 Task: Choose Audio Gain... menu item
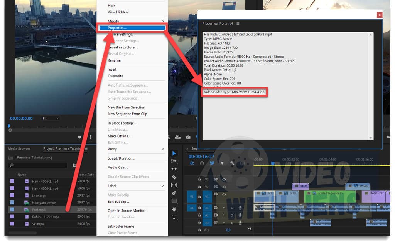point(118,168)
